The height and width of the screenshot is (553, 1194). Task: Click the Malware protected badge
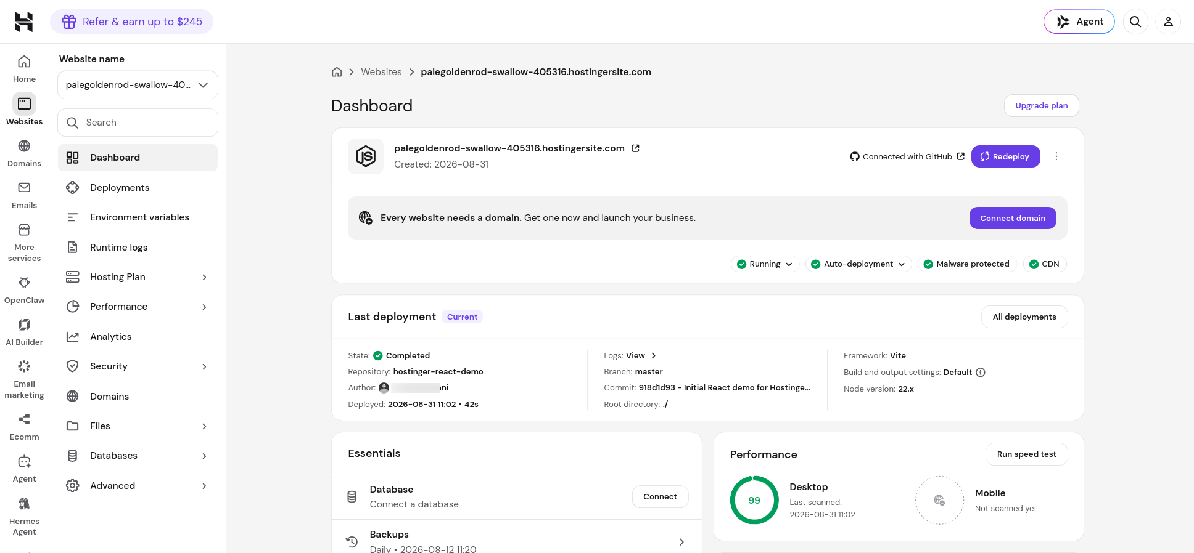pyautogui.click(x=967, y=264)
